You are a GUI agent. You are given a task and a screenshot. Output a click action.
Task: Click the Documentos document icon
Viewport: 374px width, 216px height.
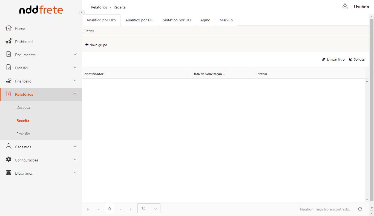pos(9,55)
